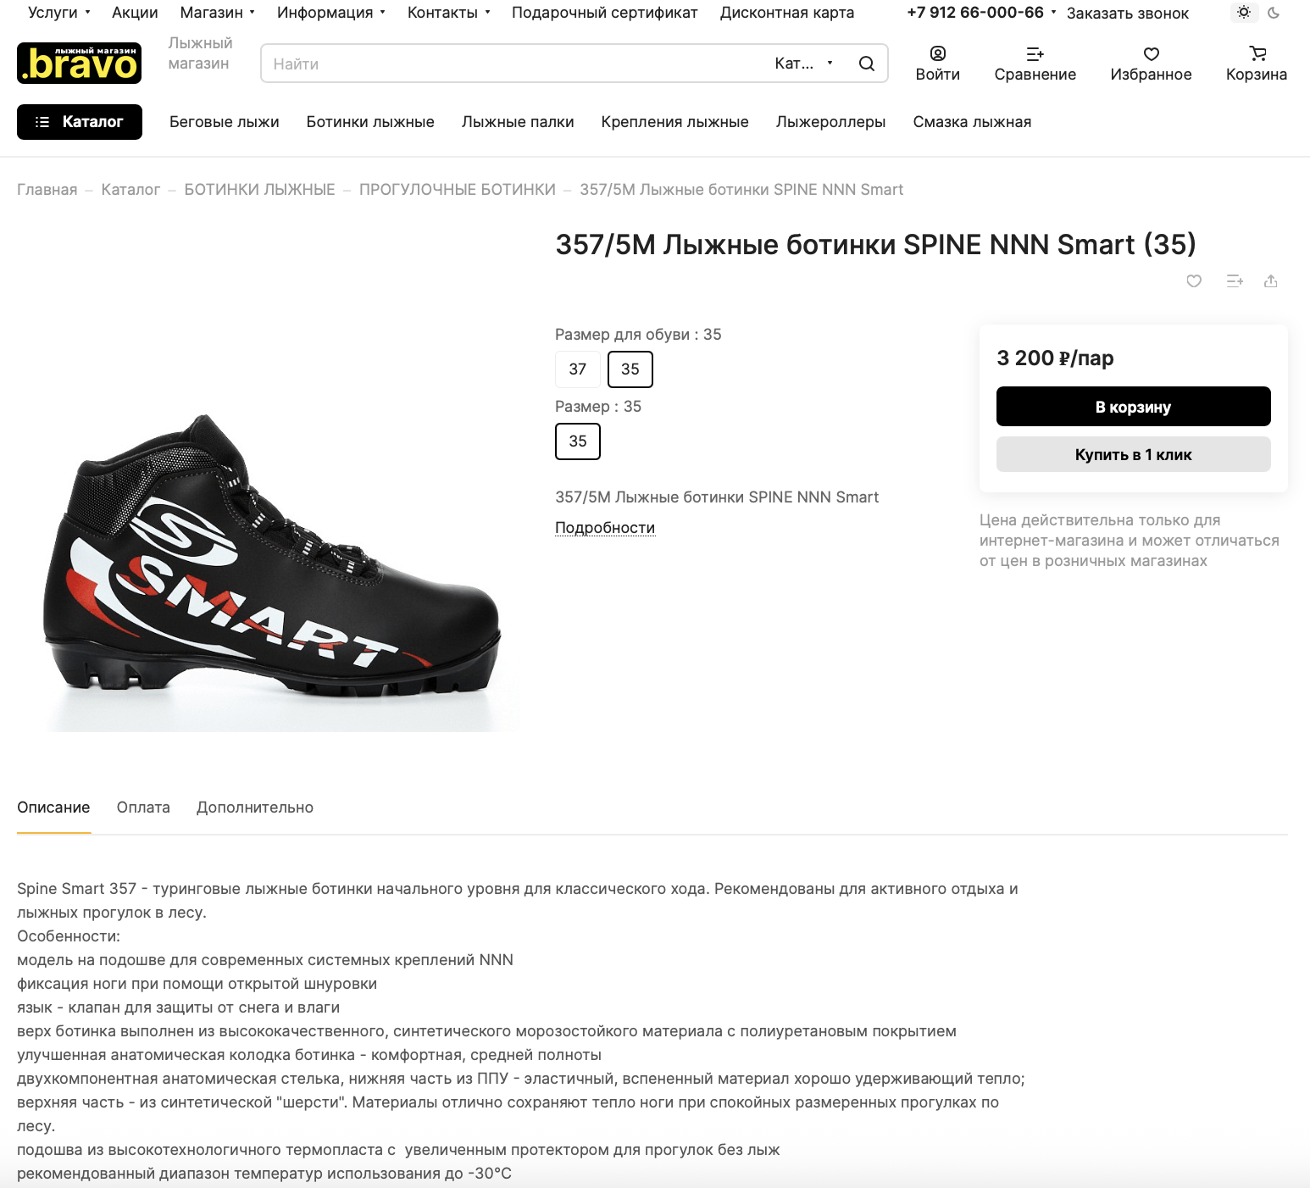This screenshot has width=1310, height=1188.
Task: Switch to light theme sun icon
Action: 1244,13
